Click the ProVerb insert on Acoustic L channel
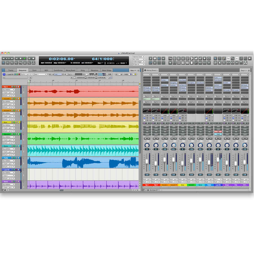The image size is (254, 254). click(x=165, y=80)
